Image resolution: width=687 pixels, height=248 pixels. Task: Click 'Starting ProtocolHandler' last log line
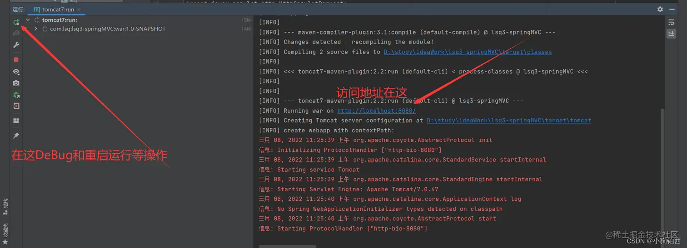[x=343, y=229]
